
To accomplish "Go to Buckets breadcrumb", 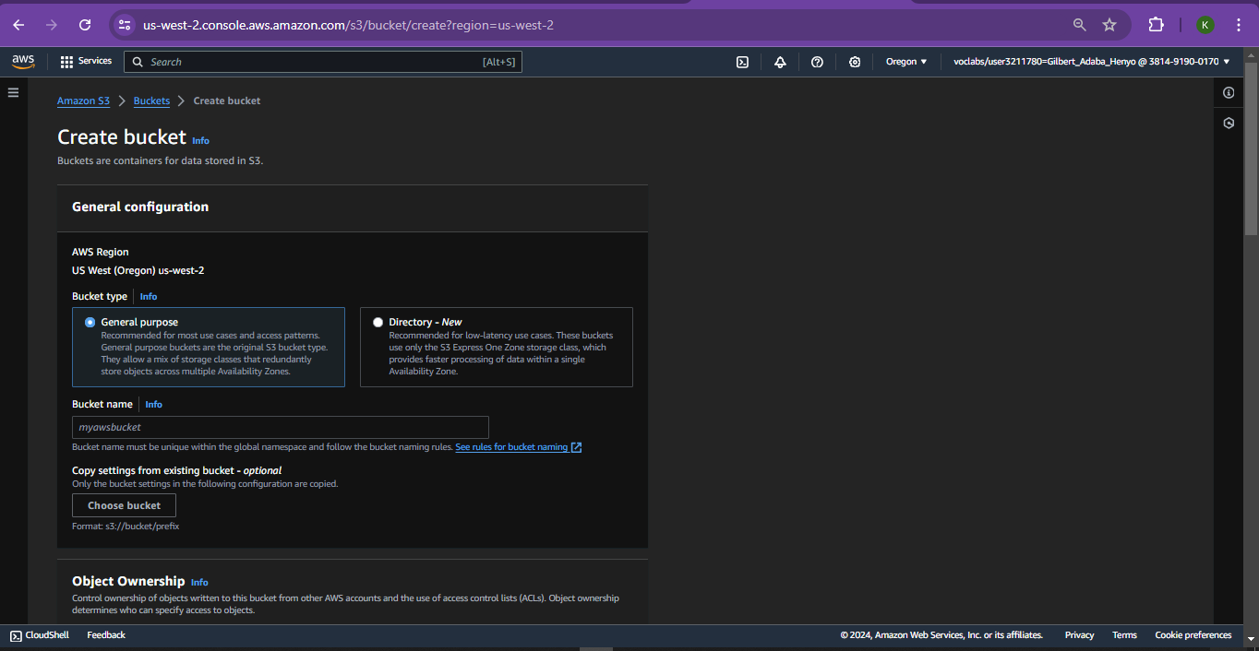I will click(x=151, y=101).
